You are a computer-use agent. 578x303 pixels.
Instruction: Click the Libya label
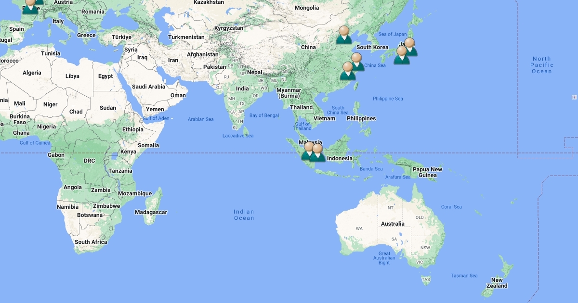click(72, 76)
